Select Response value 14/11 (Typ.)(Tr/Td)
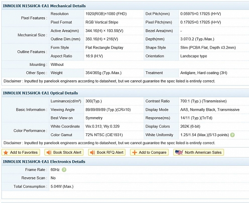249x203 pixels. coord(196,118)
